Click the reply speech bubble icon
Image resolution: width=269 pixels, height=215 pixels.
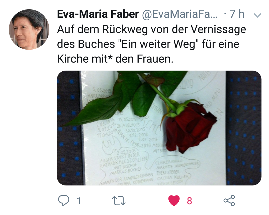pos(64,200)
